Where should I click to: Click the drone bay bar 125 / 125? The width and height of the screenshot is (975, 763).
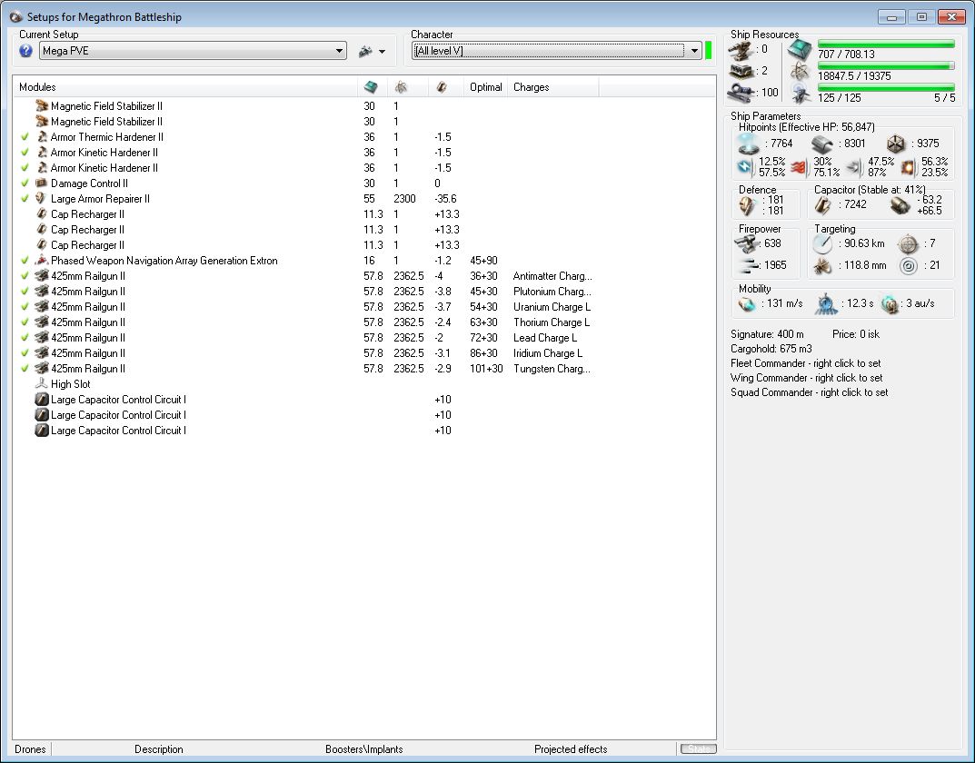(x=886, y=87)
